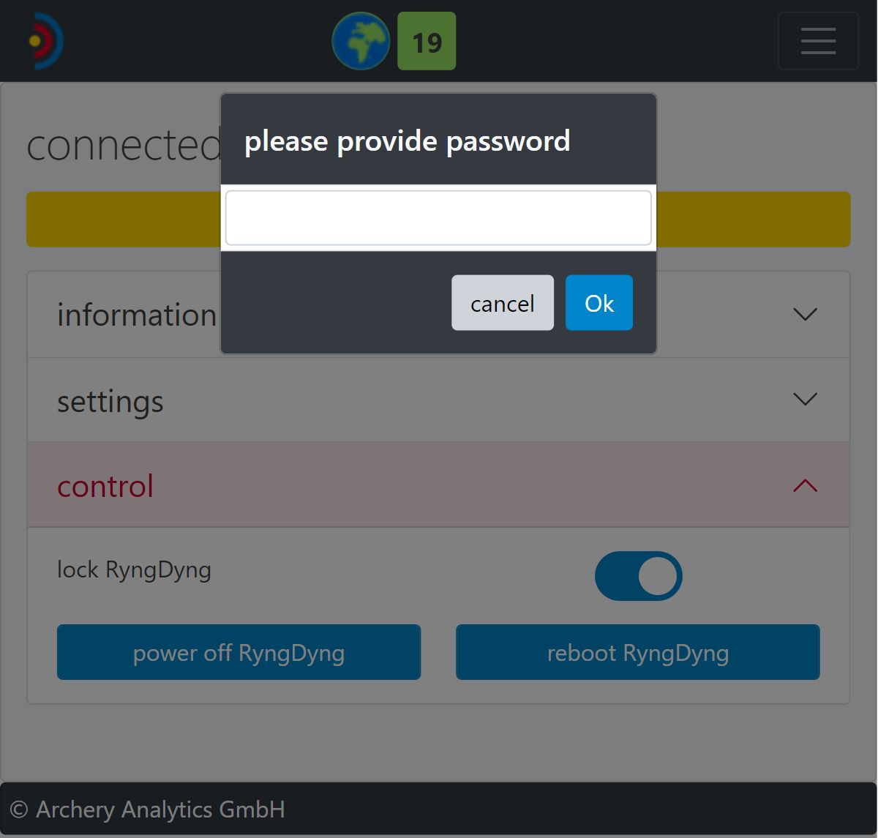Image resolution: width=878 pixels, height=838 pixels.
Task: Click the green 19 badge
Action: point(427,41)
